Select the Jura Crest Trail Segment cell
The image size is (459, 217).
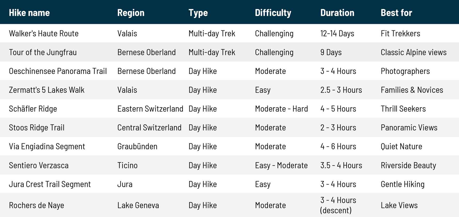pyautogui.click(x=50, y=184)
